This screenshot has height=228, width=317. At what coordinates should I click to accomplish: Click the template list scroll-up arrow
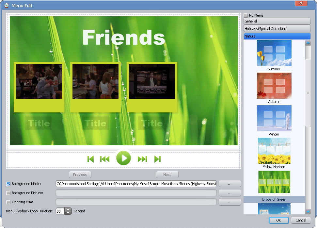tap(308, 43)
